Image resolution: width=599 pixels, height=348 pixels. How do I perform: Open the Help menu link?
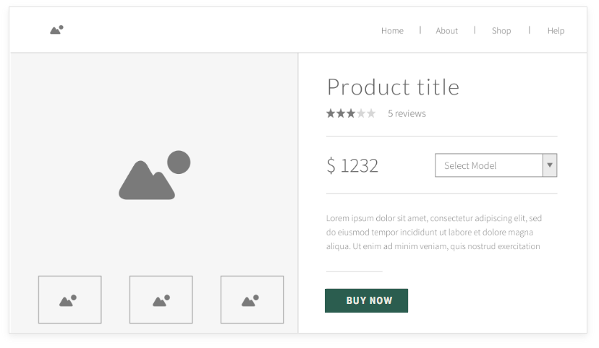click(556, 30)
